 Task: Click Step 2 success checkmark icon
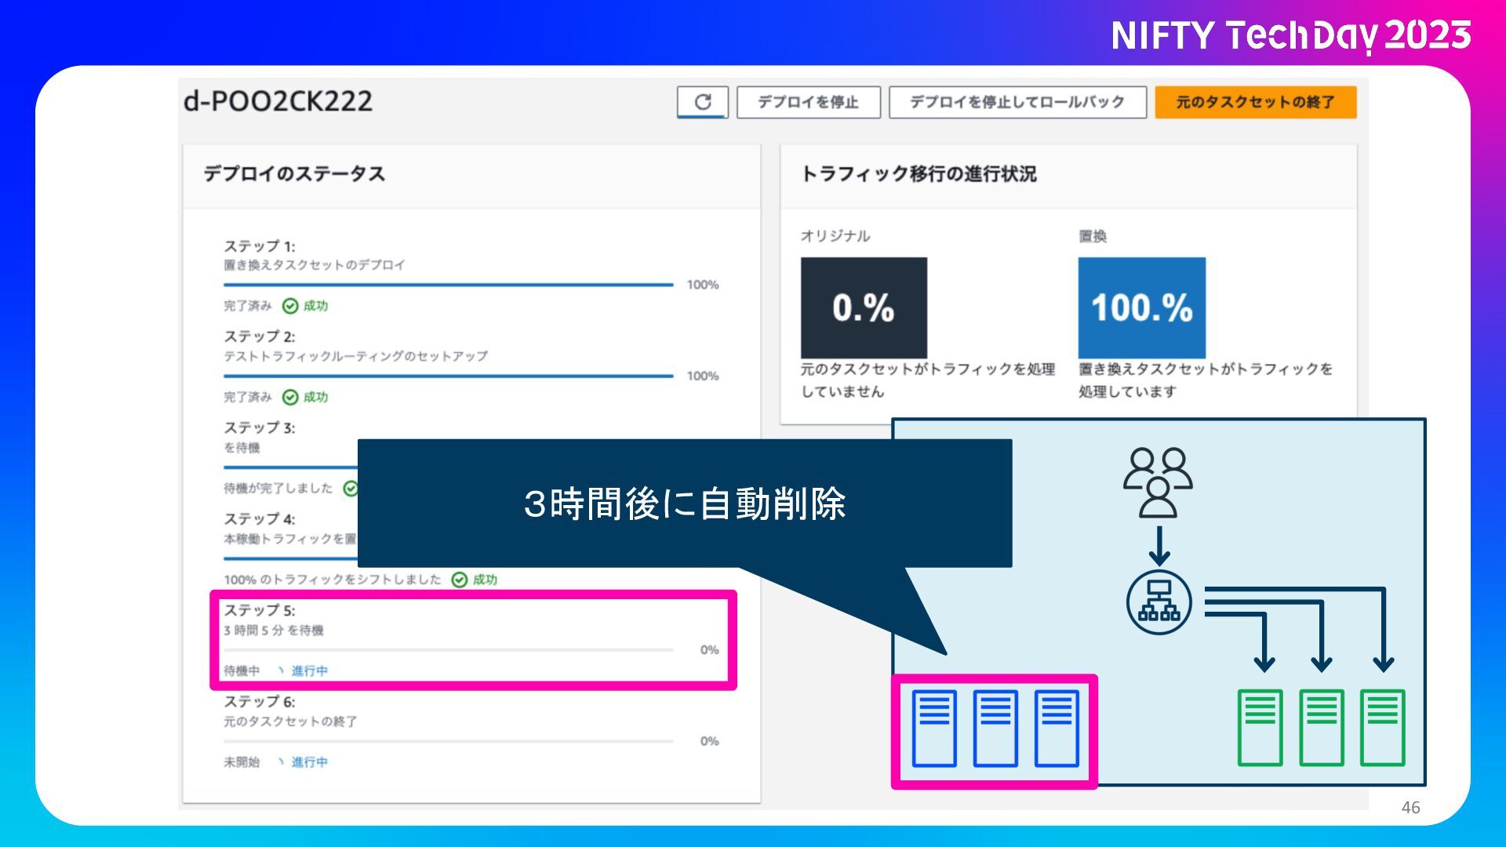coord(290,398)
